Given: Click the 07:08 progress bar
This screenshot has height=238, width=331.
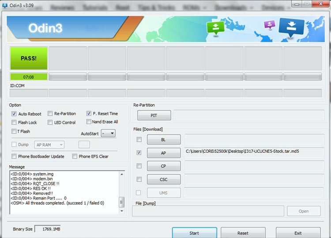Looking at the screenshot, I should pyautogui.click(x=29, y=77).
